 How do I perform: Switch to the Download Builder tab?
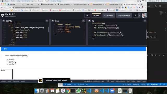point(115,4)
